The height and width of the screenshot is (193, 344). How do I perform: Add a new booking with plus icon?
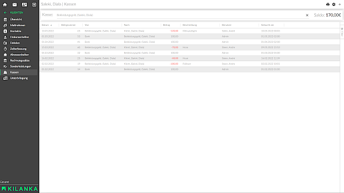pos(339,4)
